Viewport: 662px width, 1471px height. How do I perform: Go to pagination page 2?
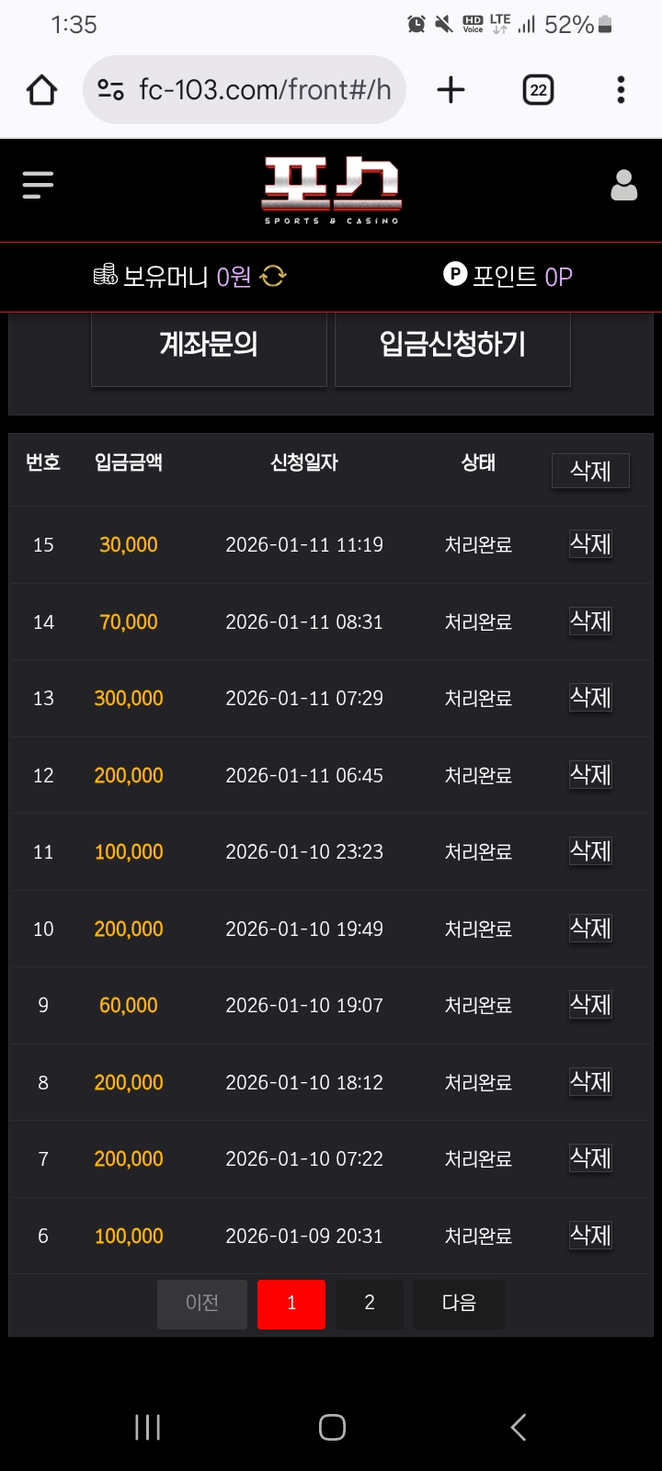click(370, 1304)
